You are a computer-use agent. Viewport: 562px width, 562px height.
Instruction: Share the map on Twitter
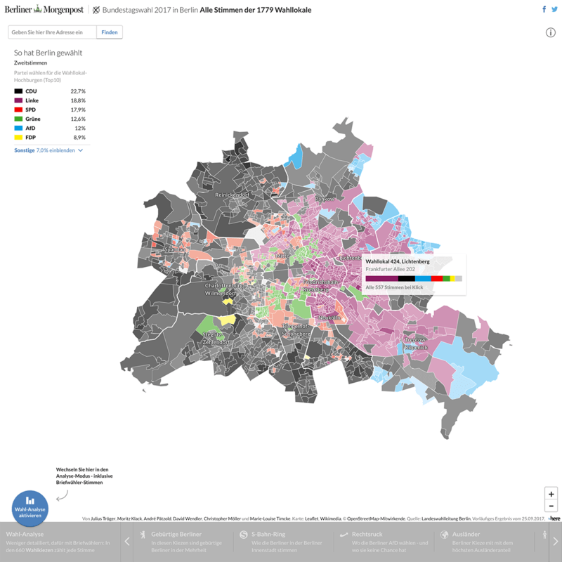pyautogui.click(x=554, y=10)
